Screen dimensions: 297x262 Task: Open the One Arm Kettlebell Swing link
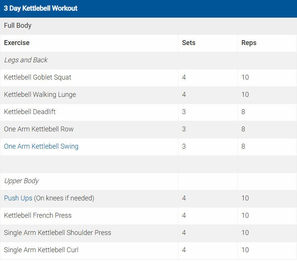(41, 146)
